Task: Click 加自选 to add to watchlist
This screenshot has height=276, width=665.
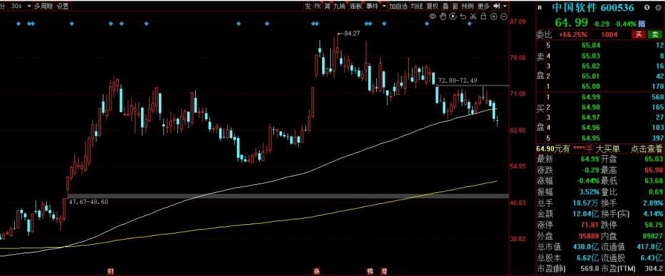Action: click(398, 6)
